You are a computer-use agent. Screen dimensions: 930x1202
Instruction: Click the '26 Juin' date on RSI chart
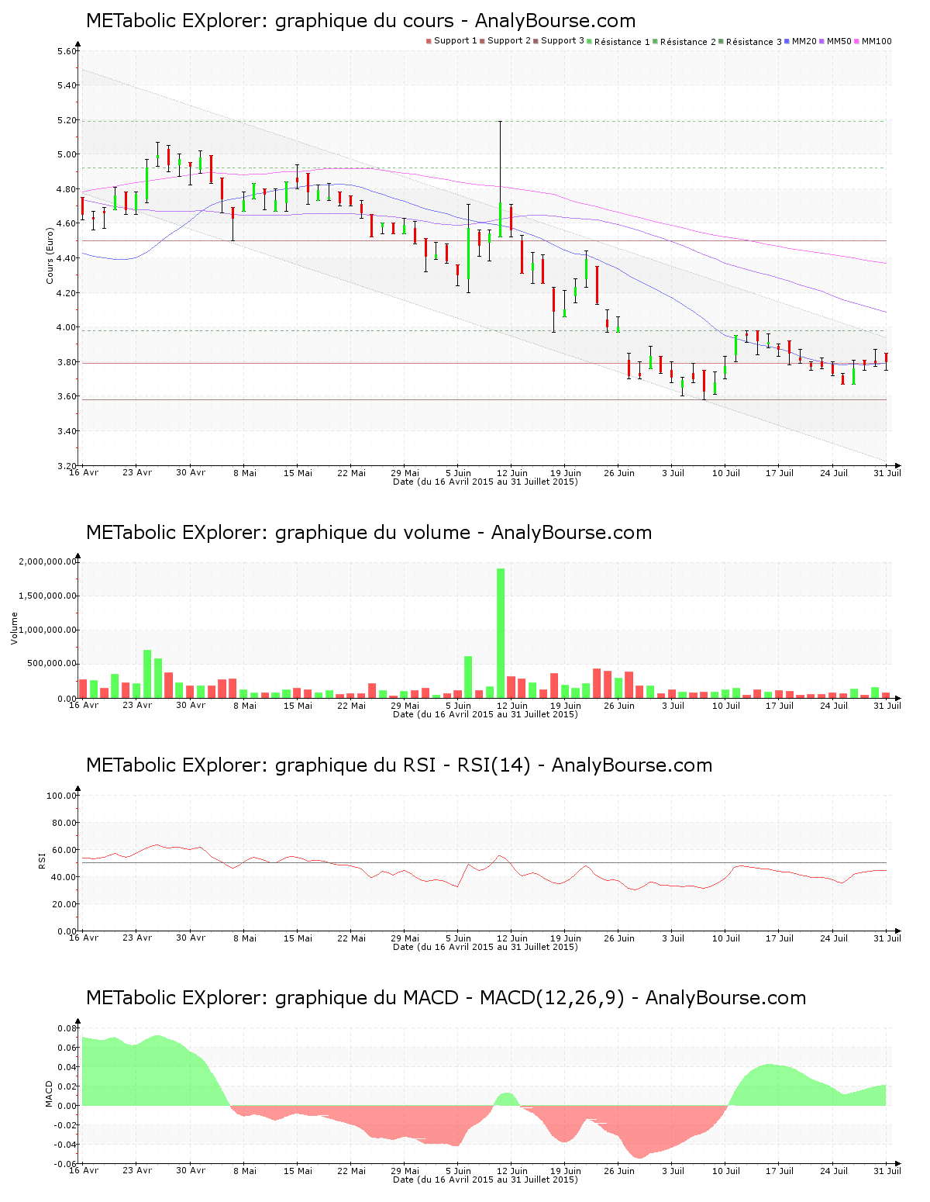pos(619,938)
